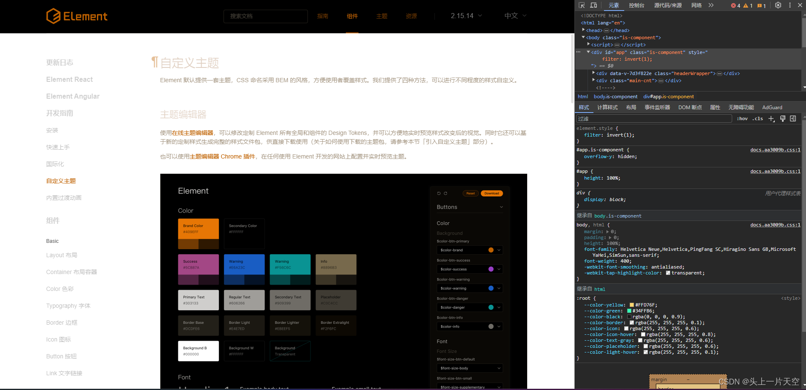The image size is (806, 390).
Task: Open the Element React sidebar link
Action: [69, 79]
